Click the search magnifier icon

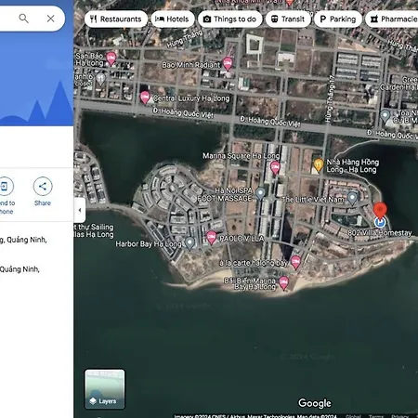23,19
